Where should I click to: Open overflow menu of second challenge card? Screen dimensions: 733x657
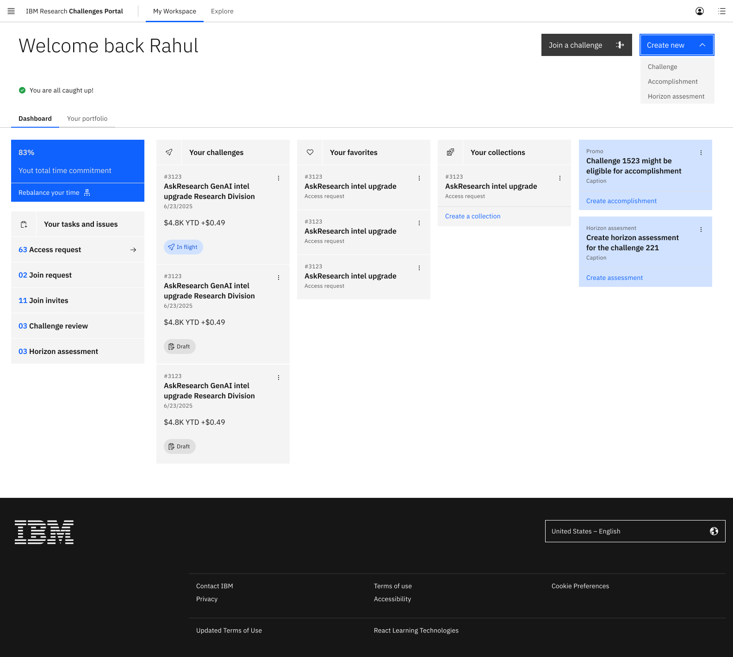pos(279,278)
